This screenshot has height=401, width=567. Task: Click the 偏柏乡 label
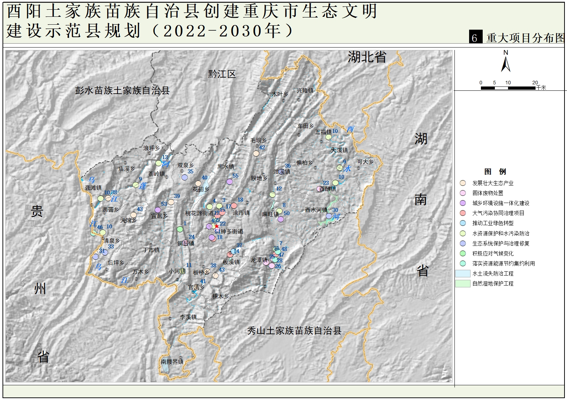[304, 163]
